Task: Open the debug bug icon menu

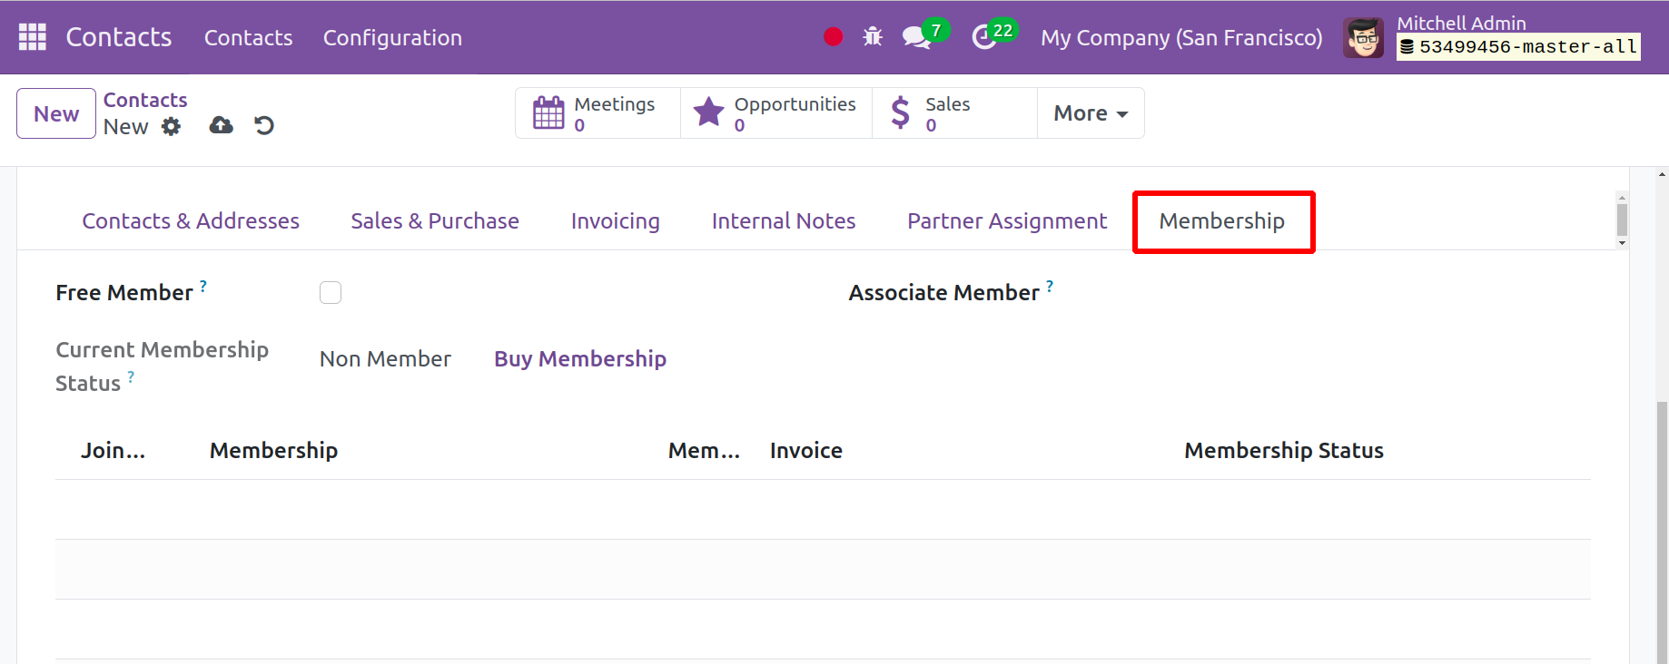Action: pyautogui.click(x=873, y=37)
